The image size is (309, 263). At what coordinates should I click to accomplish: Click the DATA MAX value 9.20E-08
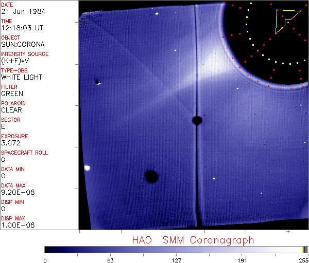click(x=16, y=192)
